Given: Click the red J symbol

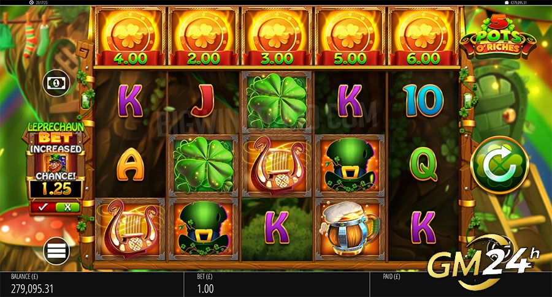Looking at the screenshot, I should [x=203, y=100].
